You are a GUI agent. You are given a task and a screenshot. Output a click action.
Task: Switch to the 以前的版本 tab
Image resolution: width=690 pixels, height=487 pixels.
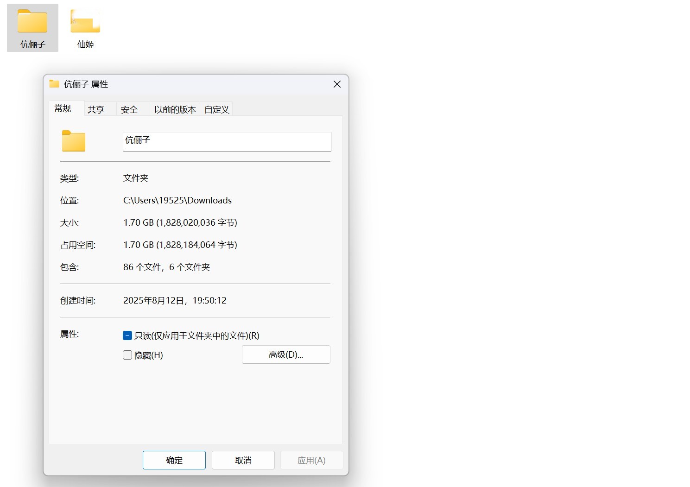(175, 109)
